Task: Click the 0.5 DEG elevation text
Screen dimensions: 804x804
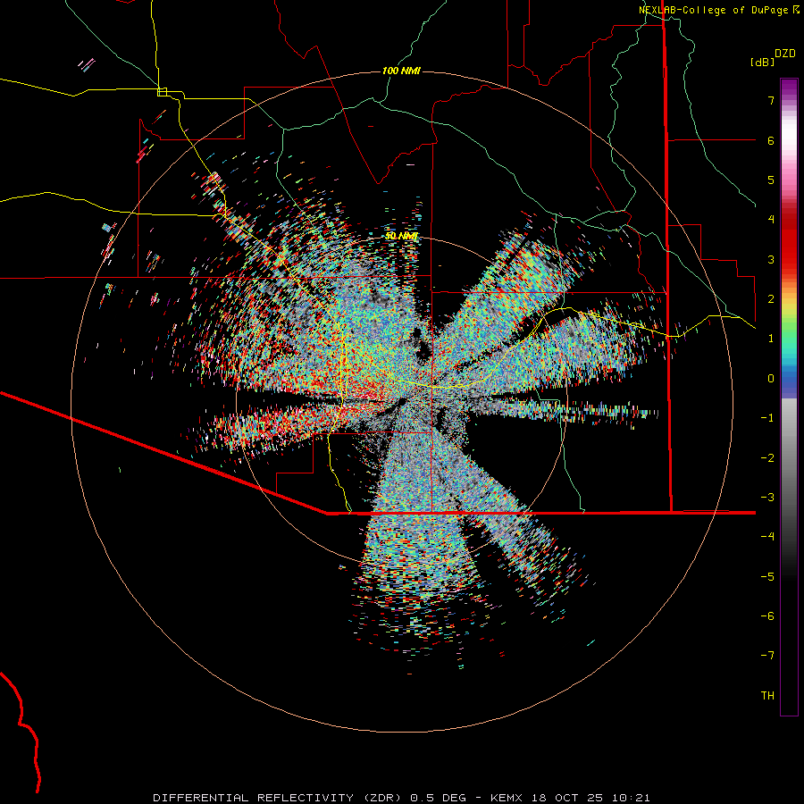Action: (439, 798)
